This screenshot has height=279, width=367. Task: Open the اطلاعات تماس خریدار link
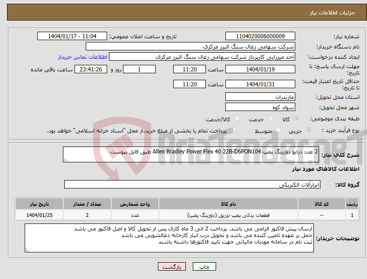(x=82, y=57)
